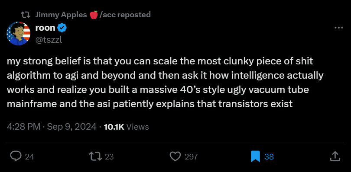
Task: Click the 297 likes count
Action: coord(191,157)
